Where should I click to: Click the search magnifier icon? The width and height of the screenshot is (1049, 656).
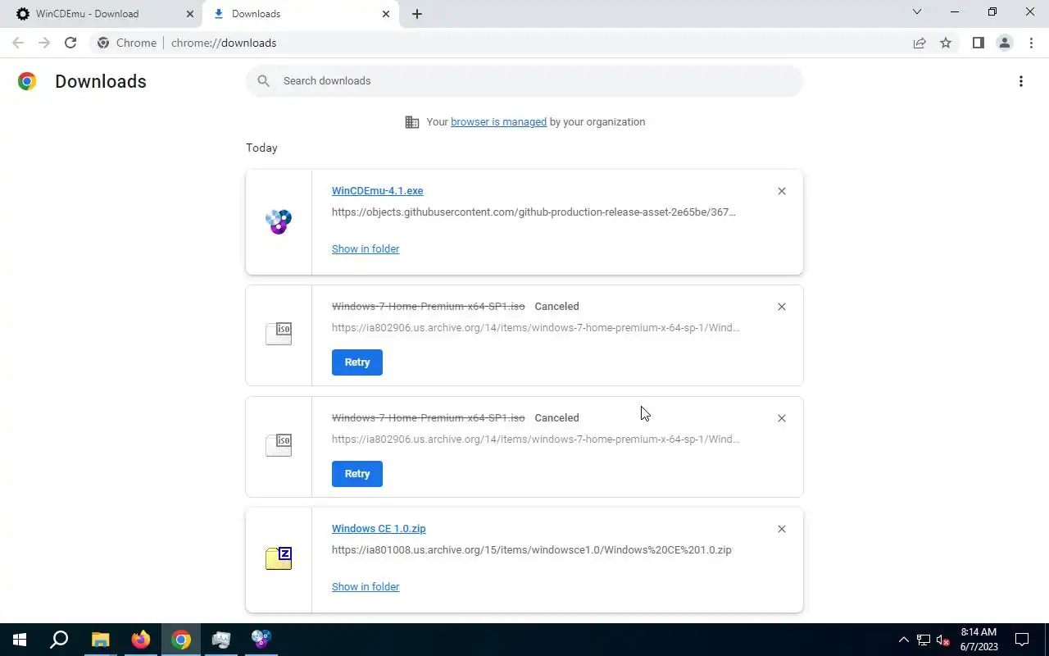[263, 81]
